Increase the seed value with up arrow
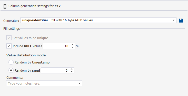Image resolution: width=188 pixels, height=96 pixels. pos(72,69)
